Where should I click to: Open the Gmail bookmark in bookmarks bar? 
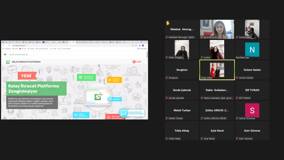(x=15, y=49)
